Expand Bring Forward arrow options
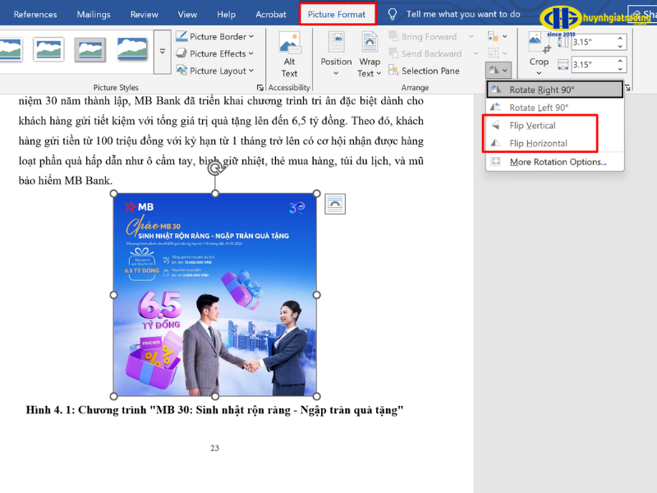 [471, 36]
